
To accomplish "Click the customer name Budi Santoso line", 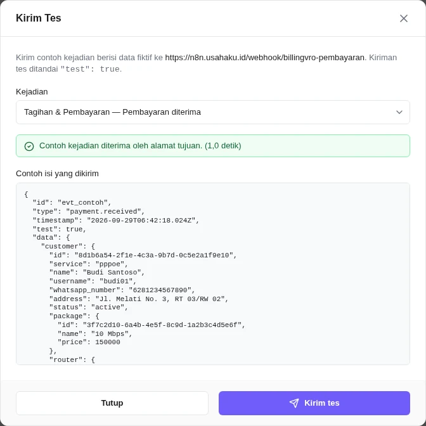I will 97,272.
